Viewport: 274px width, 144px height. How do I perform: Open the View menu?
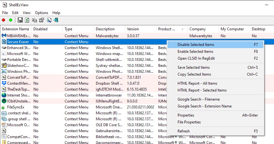pyautogui.click(x=27, y=13)
